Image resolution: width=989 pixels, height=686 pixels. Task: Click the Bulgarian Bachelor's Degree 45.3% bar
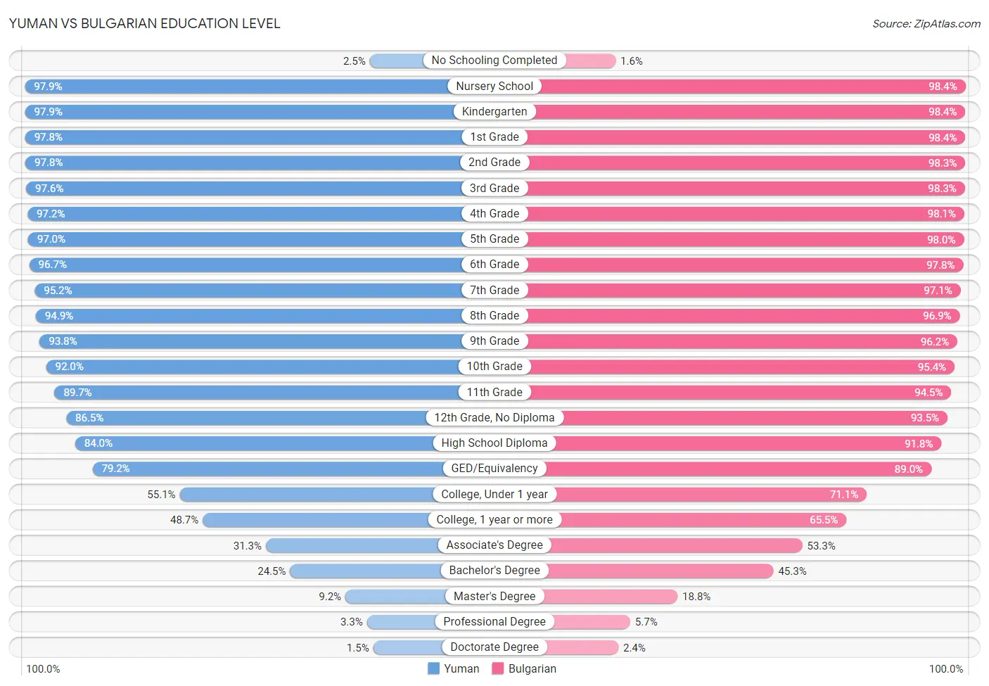click(x=634, y=571)
